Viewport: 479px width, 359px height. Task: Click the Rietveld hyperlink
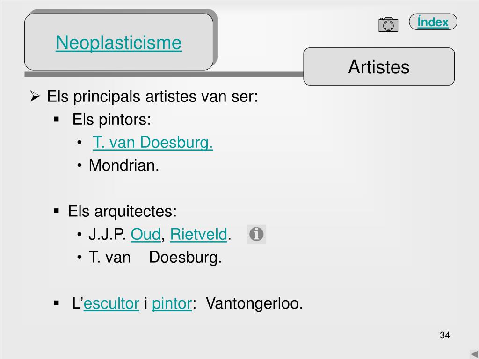[x=198, y=235]
